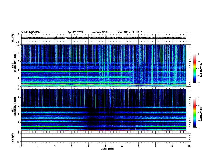Screen dimensions: 213x164
Task: Click the "ch.3(V)" axis label
Action: tap(13, 138)
